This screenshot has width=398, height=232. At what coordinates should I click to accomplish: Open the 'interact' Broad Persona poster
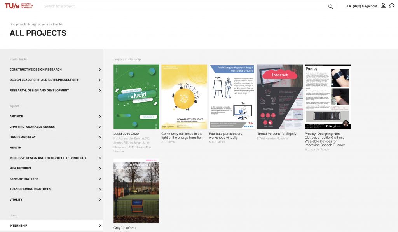click(x=280, y=97)
